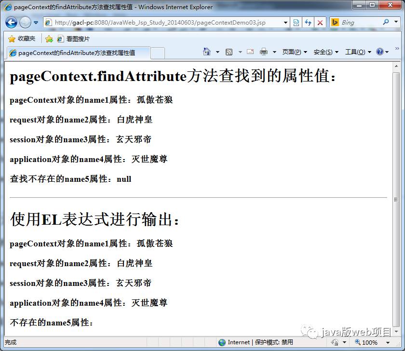
Task: Open recent pages dropdown beside navigation arrows
Action: click(x=36, y=23)
